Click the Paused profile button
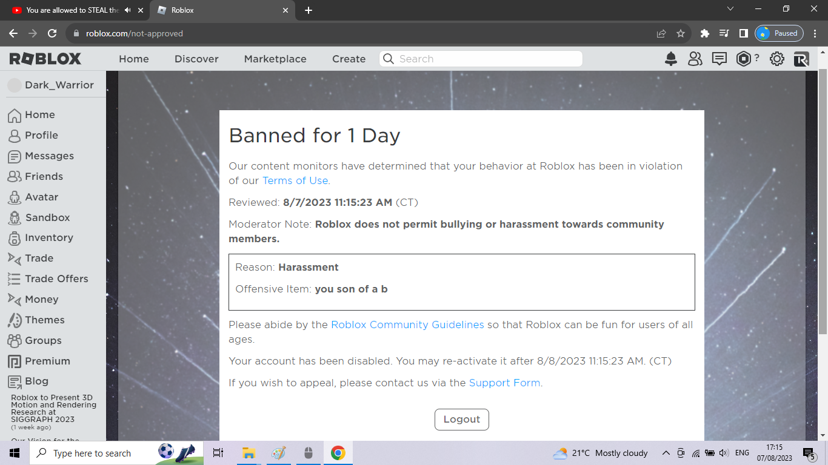This screenshot has height=465, width=828. click(780, 33)
